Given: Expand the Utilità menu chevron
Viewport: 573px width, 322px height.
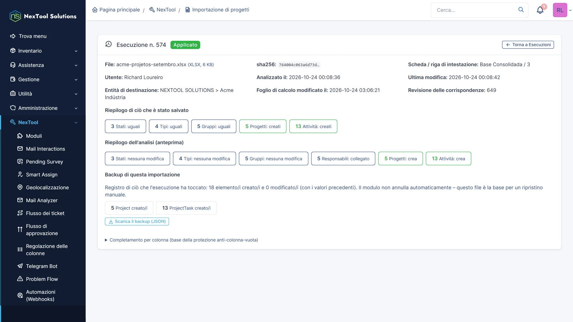Looking at the screenshot, I should coord(76,94).
